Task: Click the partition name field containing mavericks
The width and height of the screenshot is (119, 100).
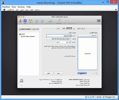Action: coord(59,36)
